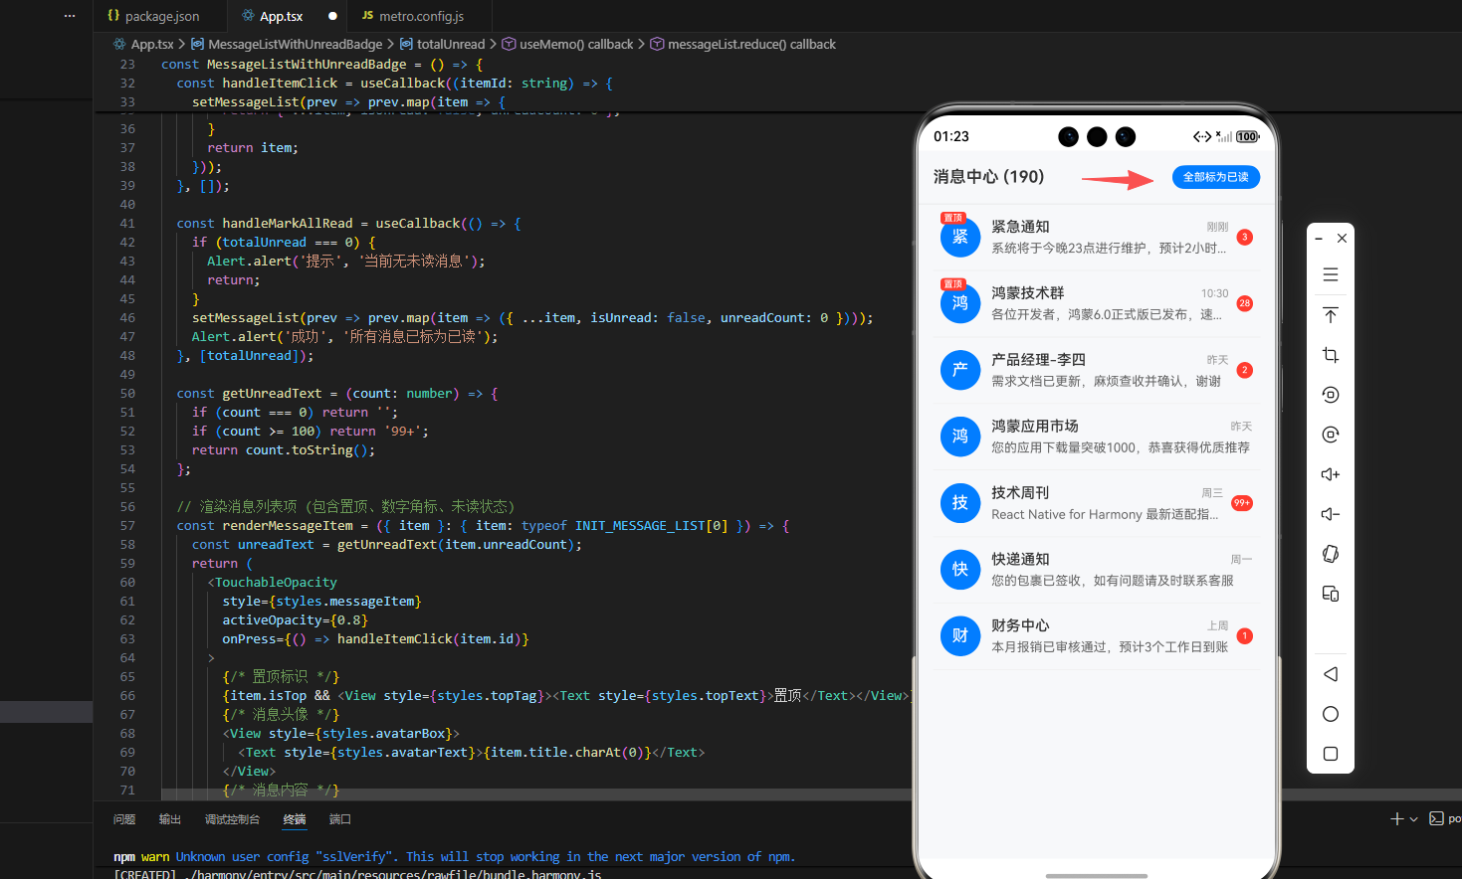The width and height of the screenshot is (1462, 879).
Task: Expand the new terminal dropdown chevron
Action: (1413, 819)
